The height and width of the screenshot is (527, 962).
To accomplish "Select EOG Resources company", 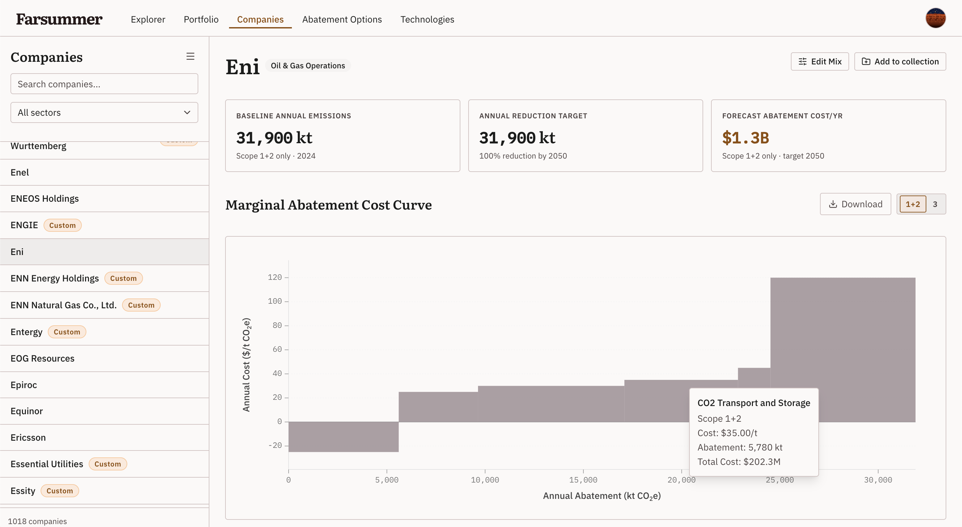I will click(x=104, y=358).
